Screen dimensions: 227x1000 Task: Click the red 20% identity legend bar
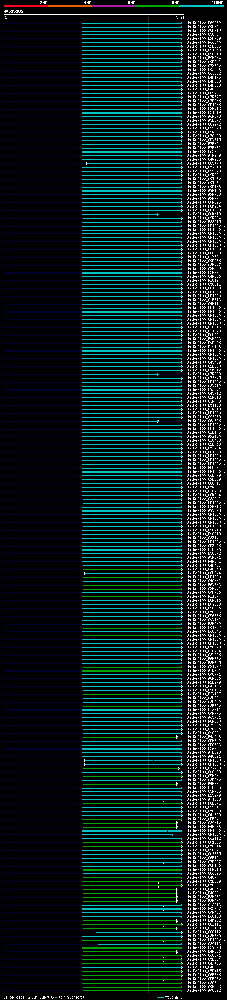tap(25, 6)
